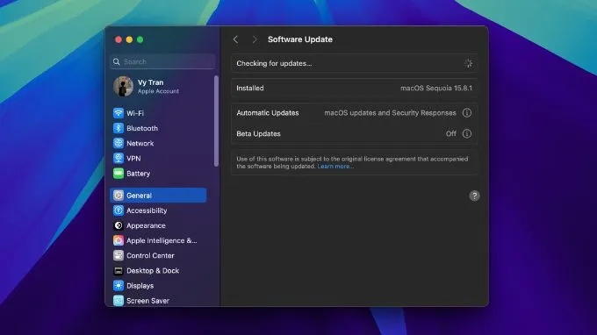Open Wi-Fi settings icon in sidebar
597x335 pixels.
(x=119, y=113)
